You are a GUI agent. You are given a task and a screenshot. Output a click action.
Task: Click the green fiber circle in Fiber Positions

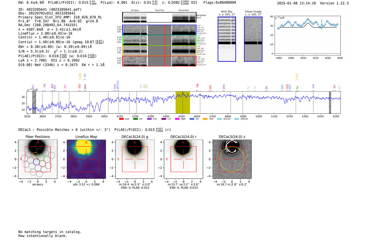(x=41, y=157)
